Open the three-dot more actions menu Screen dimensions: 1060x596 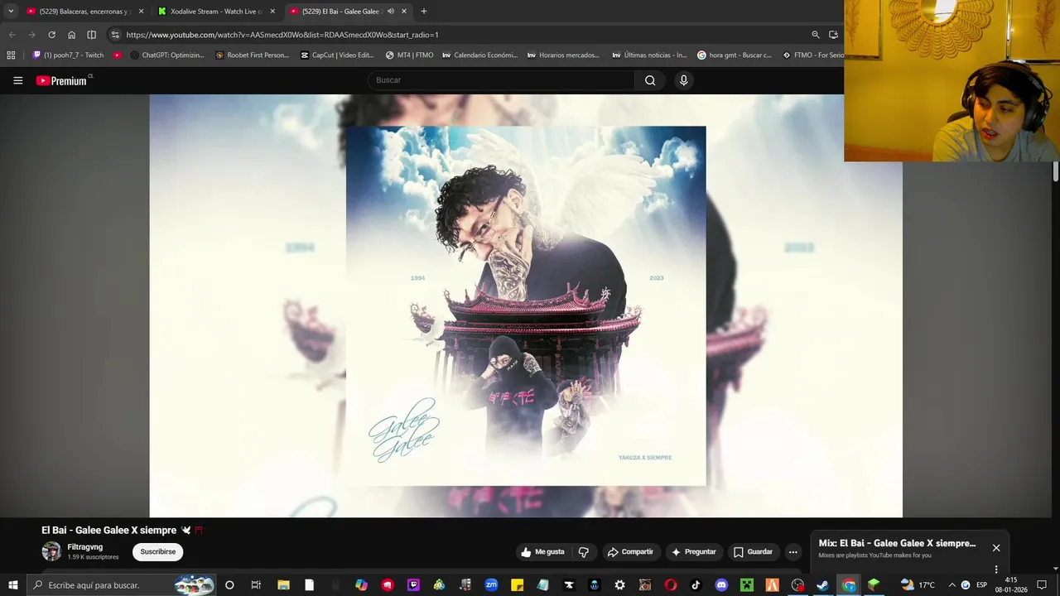click(793, 552)
